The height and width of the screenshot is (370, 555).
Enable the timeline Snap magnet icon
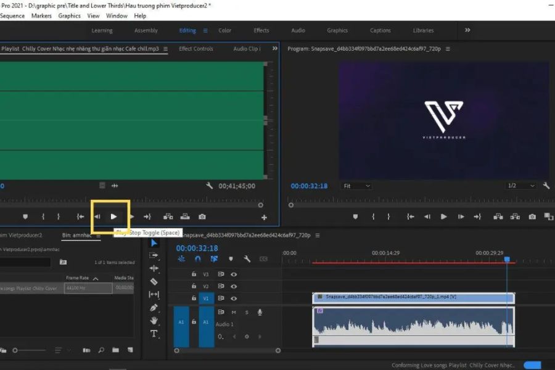(x=198, y=259)
